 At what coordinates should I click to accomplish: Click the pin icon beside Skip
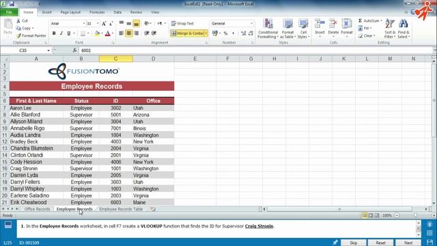coord(335,243)
